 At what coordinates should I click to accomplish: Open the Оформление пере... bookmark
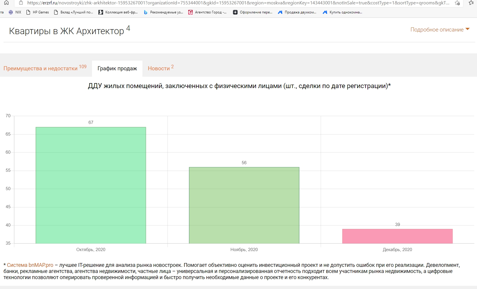point(253,12)
